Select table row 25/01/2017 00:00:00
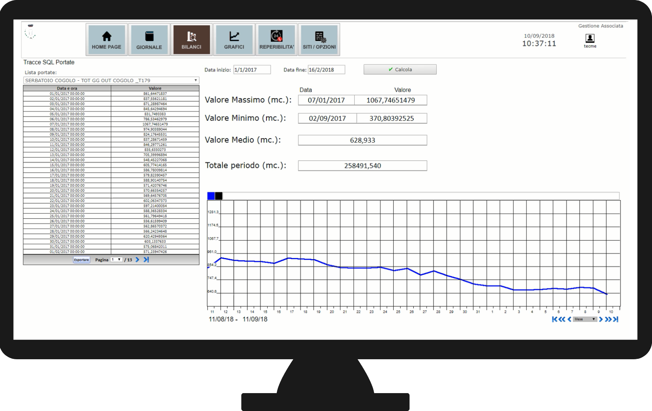Viewport: 652px width, 411px height. (111, 216)
